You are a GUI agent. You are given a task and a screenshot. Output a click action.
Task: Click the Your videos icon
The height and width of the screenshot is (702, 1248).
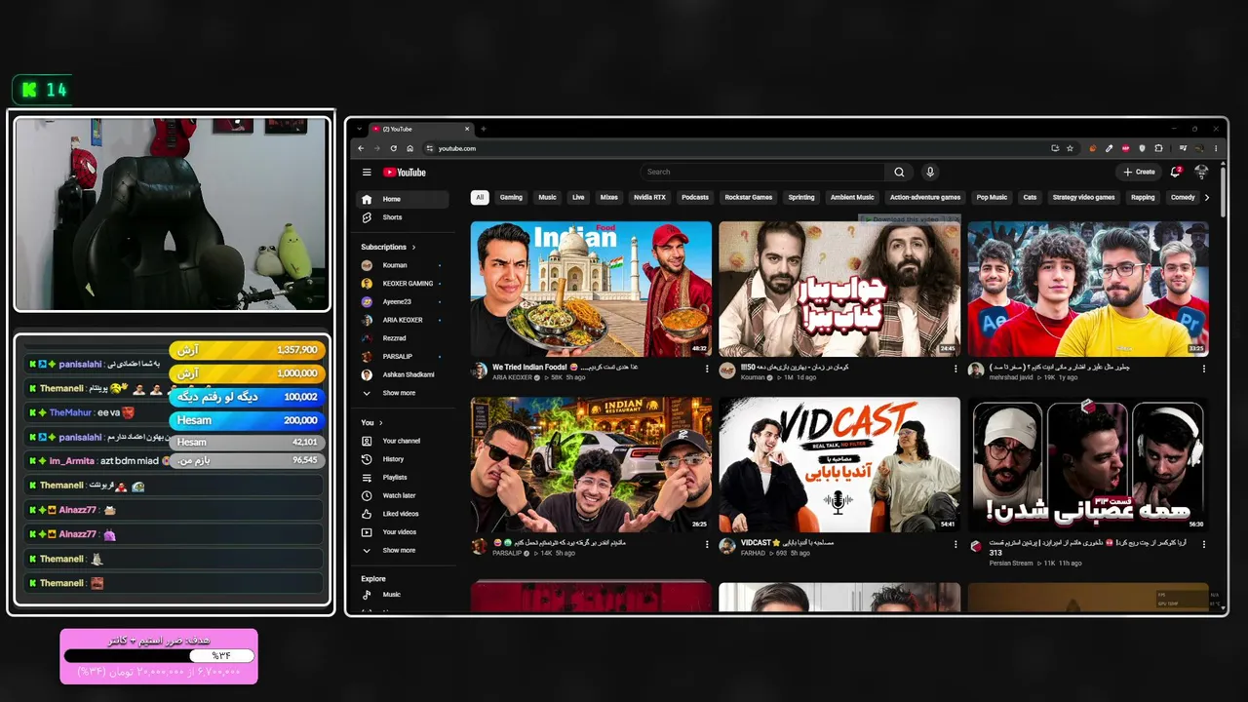(x=367, y=532)
